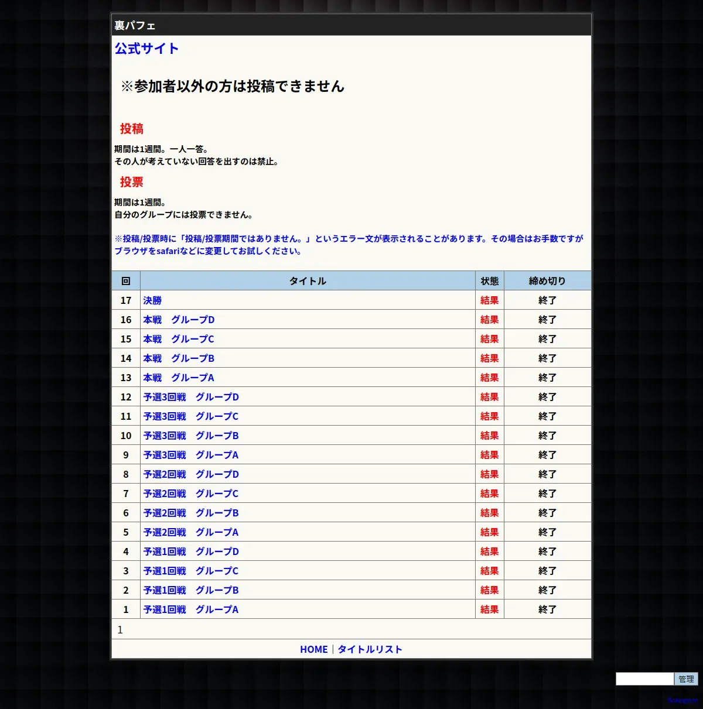Viewport: 703px width, 709px height.
Task: Go to HOME link in footer
Action: click(x=314, y=649)
